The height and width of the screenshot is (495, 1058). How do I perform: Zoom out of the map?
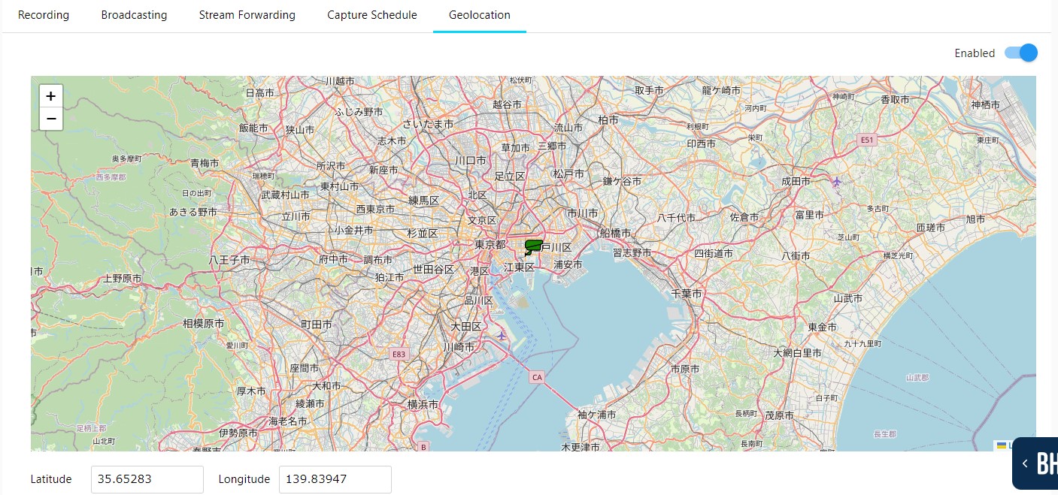click(51, 119)
